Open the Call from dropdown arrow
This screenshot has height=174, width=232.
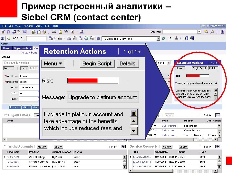coord(158,39)
